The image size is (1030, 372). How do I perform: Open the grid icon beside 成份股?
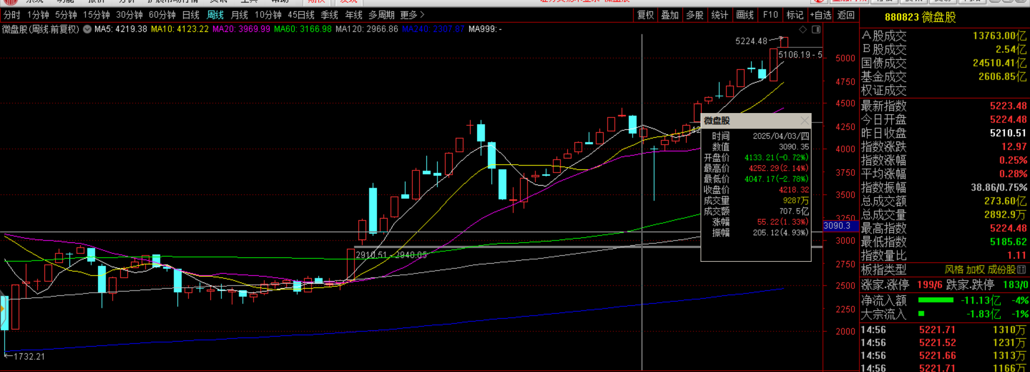point(1021,270)
